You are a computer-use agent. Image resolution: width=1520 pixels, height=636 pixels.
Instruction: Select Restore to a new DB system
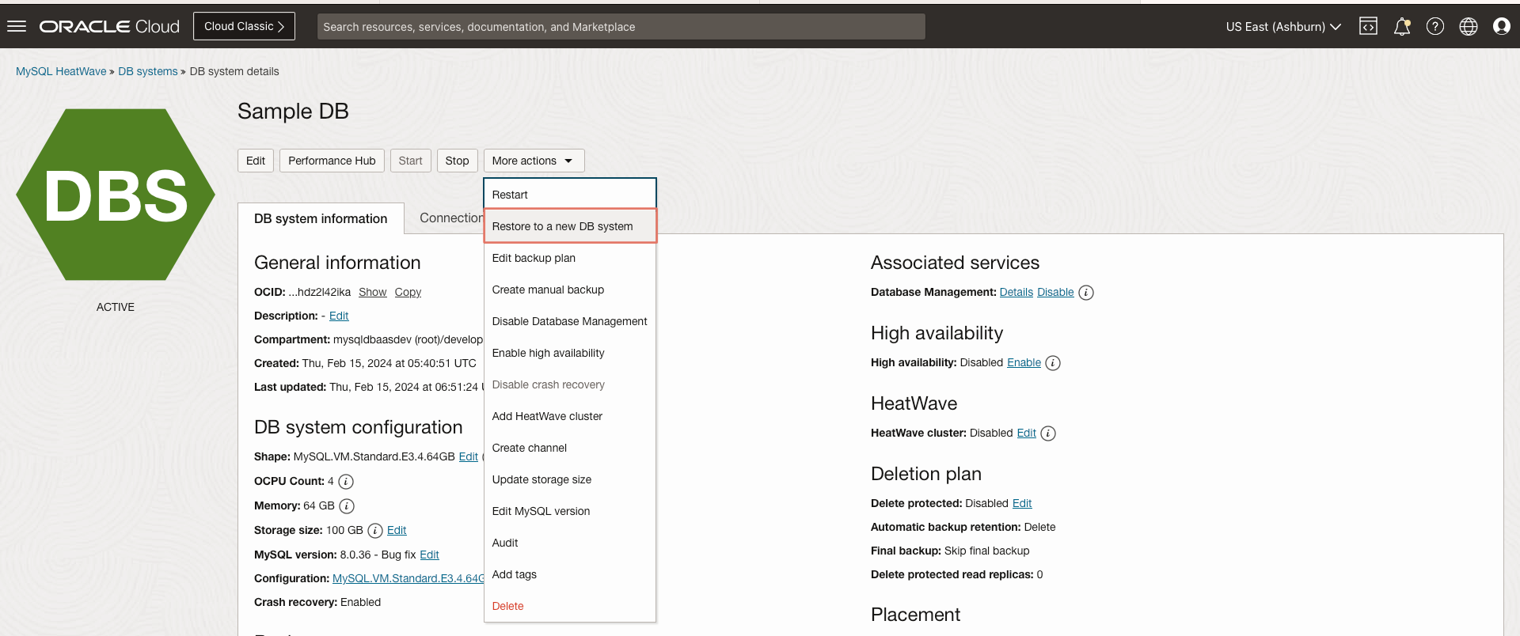point(562,226)
